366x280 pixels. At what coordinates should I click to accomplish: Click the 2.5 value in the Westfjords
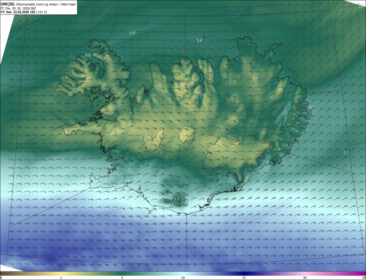88,79
